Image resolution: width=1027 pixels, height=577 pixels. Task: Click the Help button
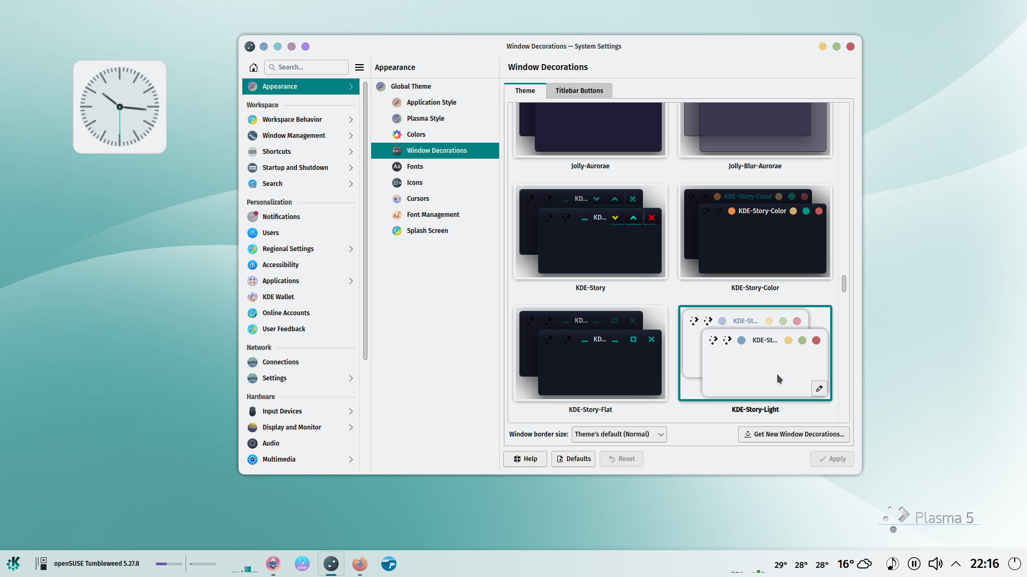[x=525, y=459]
